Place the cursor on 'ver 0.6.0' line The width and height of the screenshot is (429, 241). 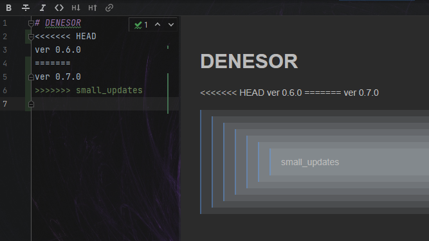tap(58, 49)
